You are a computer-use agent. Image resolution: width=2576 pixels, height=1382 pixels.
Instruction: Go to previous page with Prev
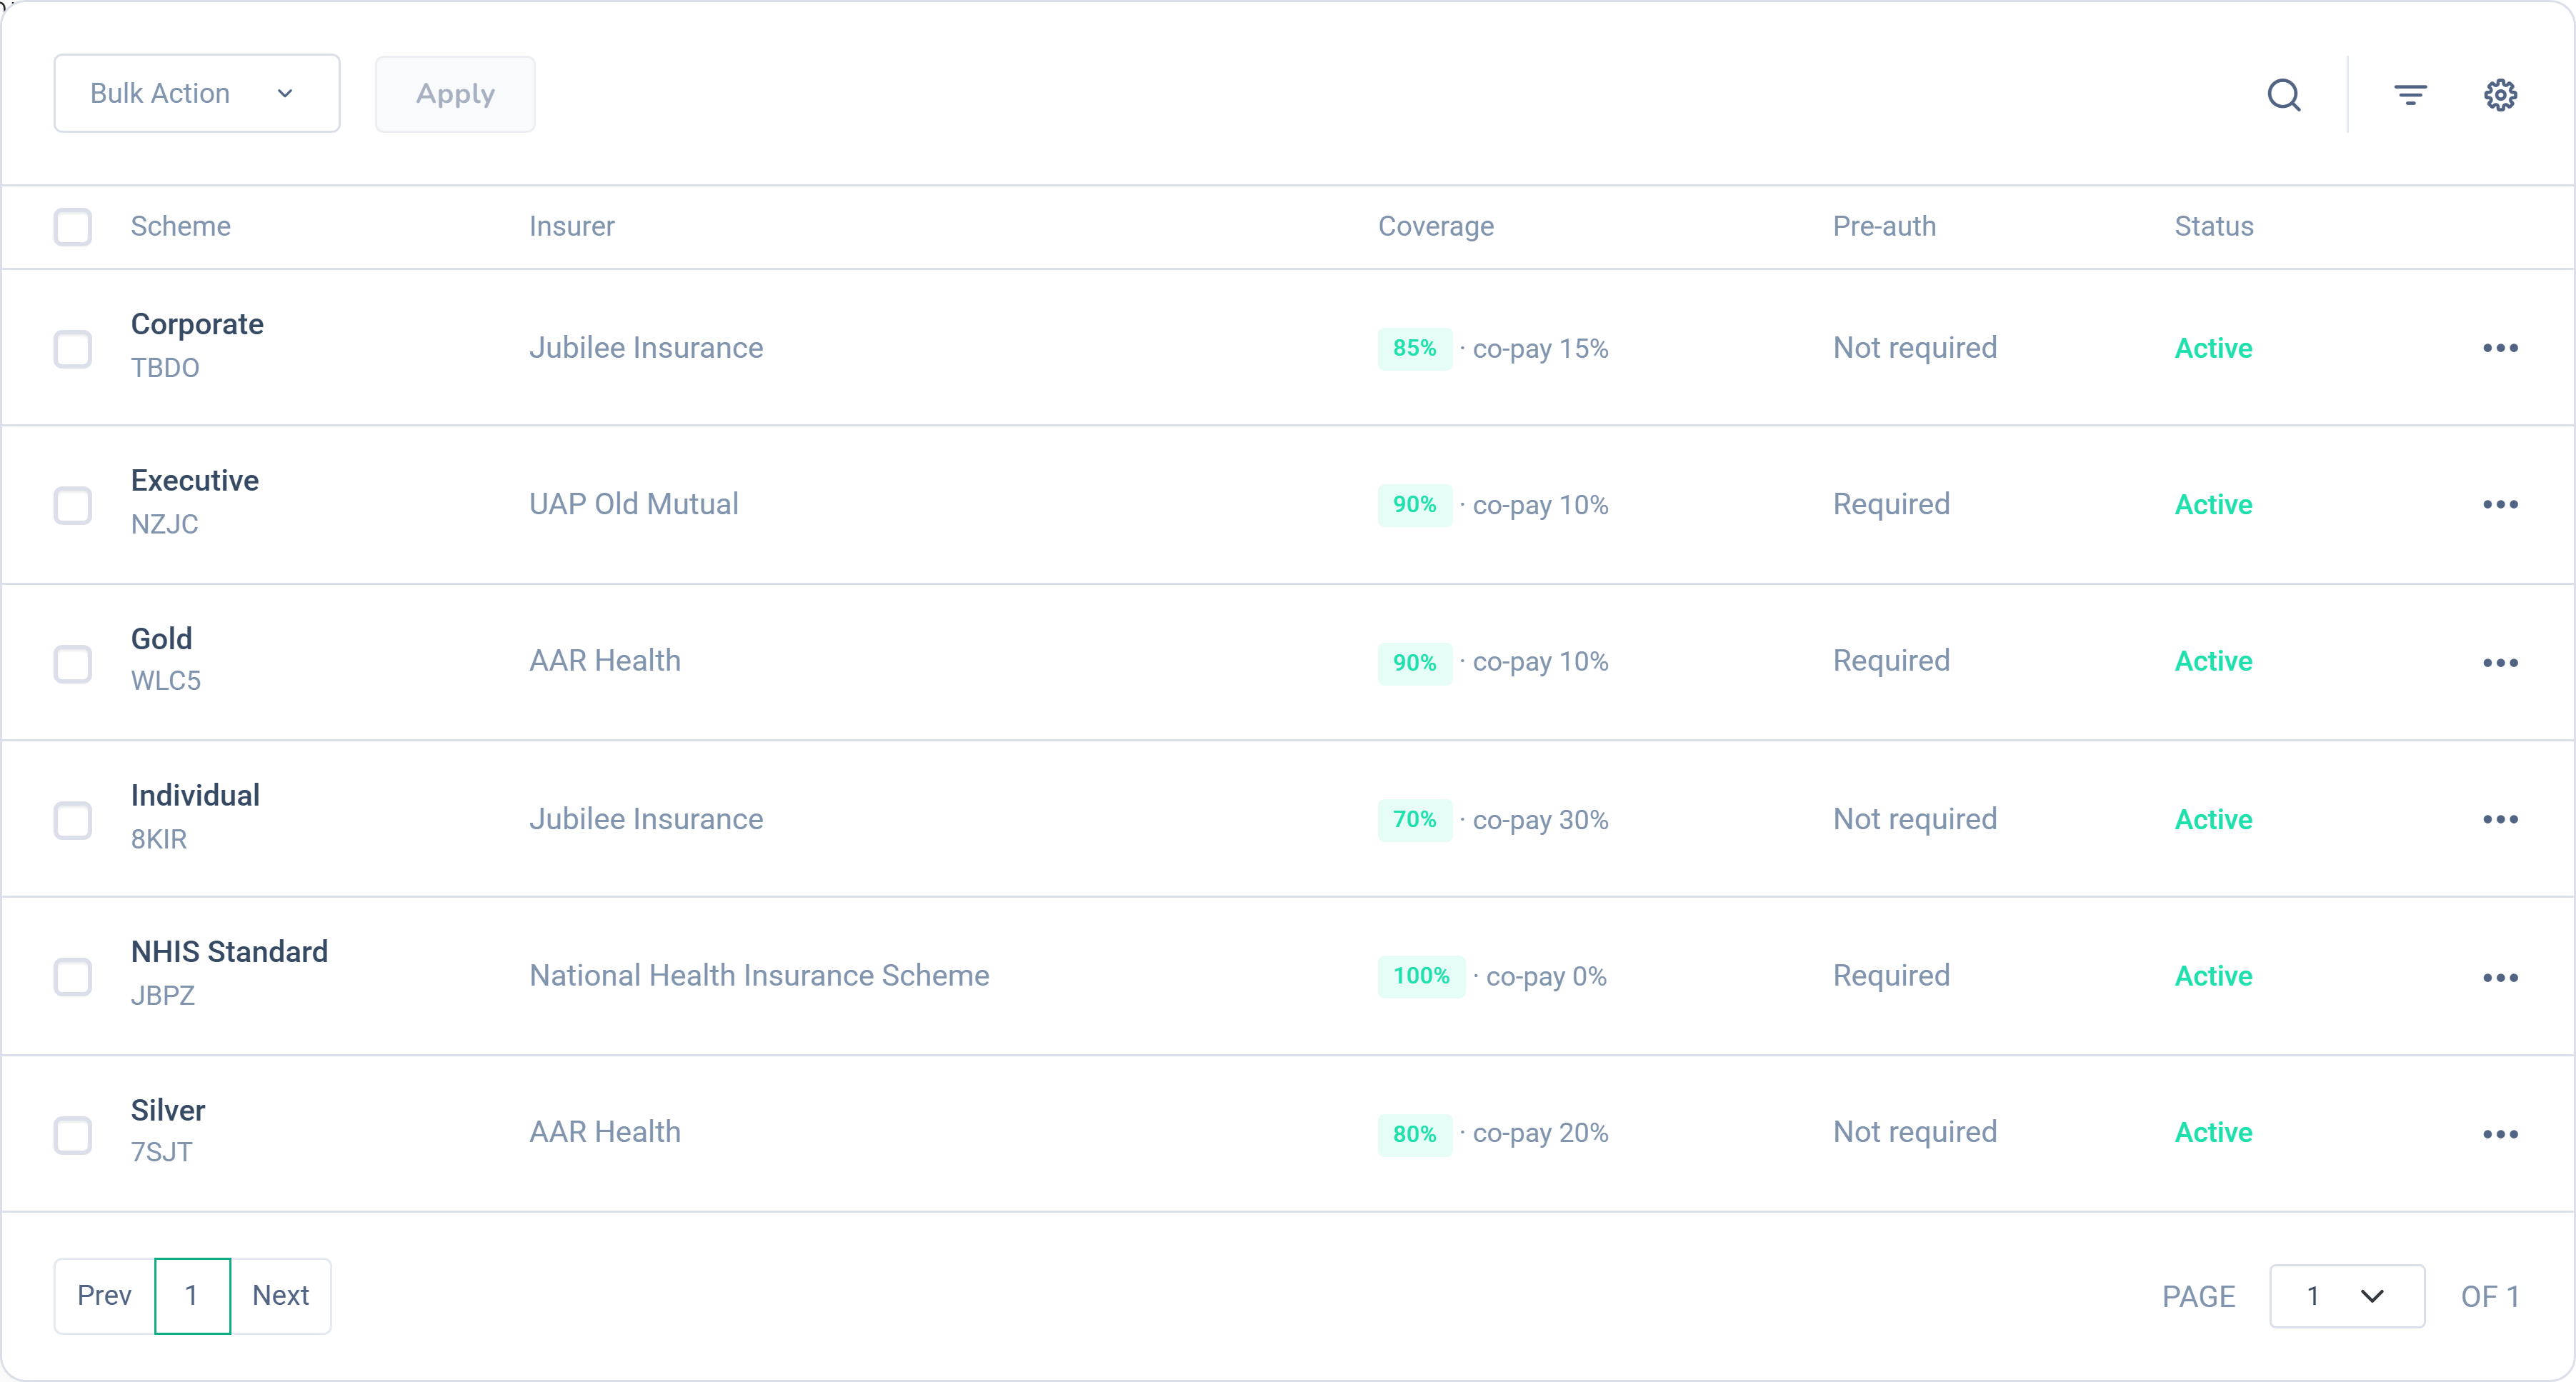pyautogui.click(x=105, y=1296)
